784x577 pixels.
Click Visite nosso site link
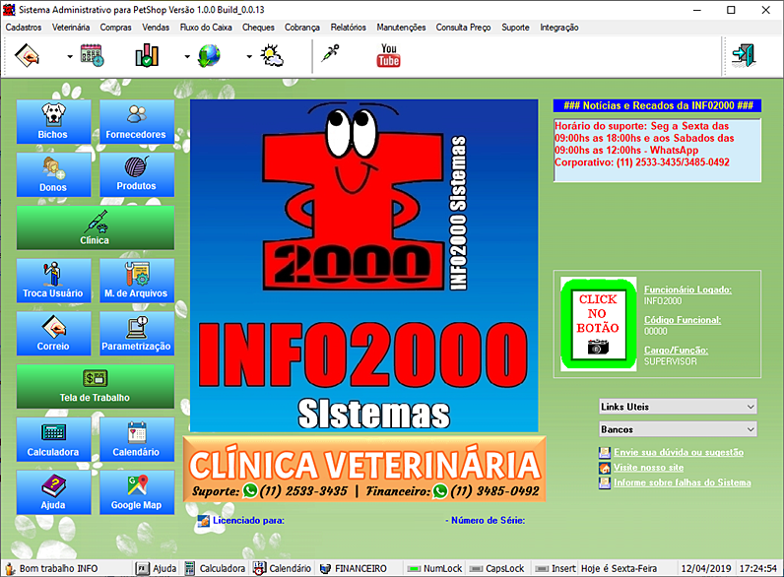point(648,468)
